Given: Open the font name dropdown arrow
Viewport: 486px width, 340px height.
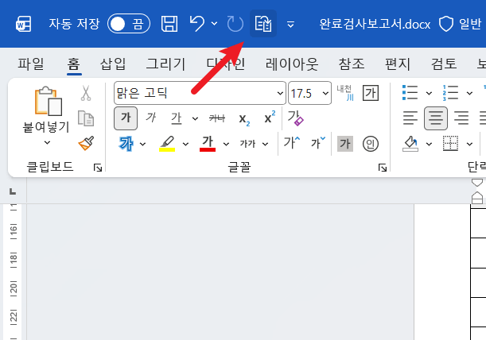Looking at the screenshot, I should [x=280, y=93].
